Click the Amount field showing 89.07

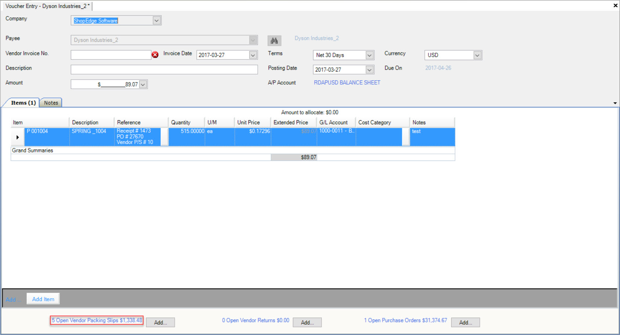105,84
